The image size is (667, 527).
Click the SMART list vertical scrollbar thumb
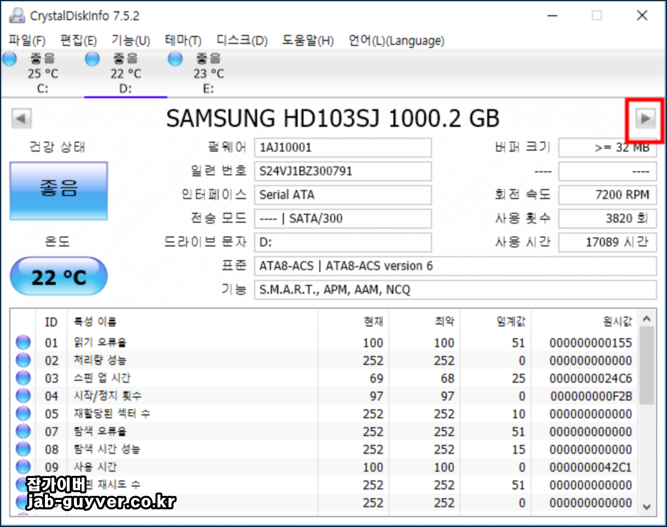[x=647, y=365]
